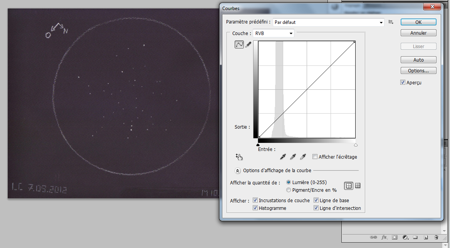Click the curve's bottom-left endpoint
The image size is (450, 248).
point(259,137)
